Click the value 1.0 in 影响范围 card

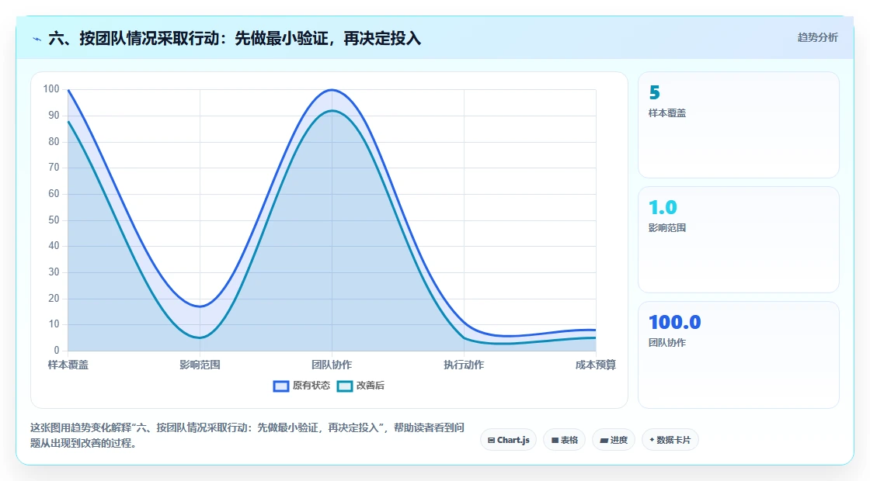(x=663, y=207)
